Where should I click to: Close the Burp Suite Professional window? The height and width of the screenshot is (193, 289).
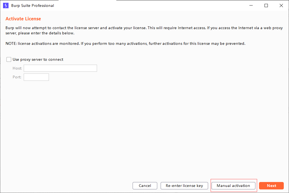coord(281,5)
